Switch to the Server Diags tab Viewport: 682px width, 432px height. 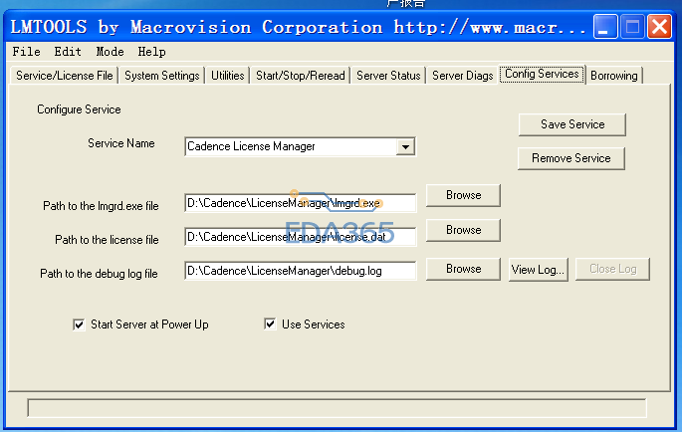[462, 76]
